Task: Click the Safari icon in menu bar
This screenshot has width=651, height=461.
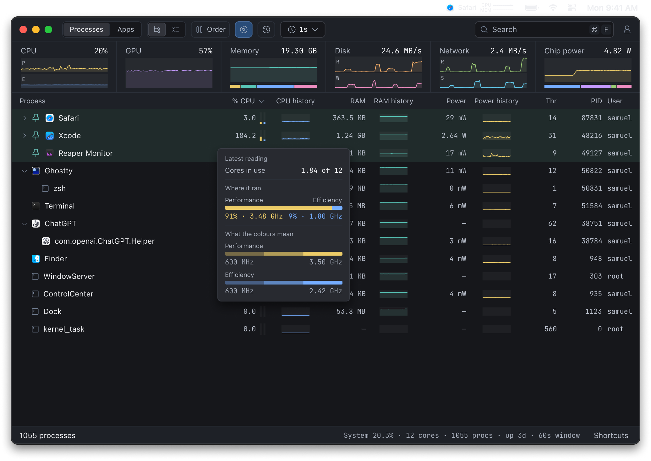Action: coord(450,8)
